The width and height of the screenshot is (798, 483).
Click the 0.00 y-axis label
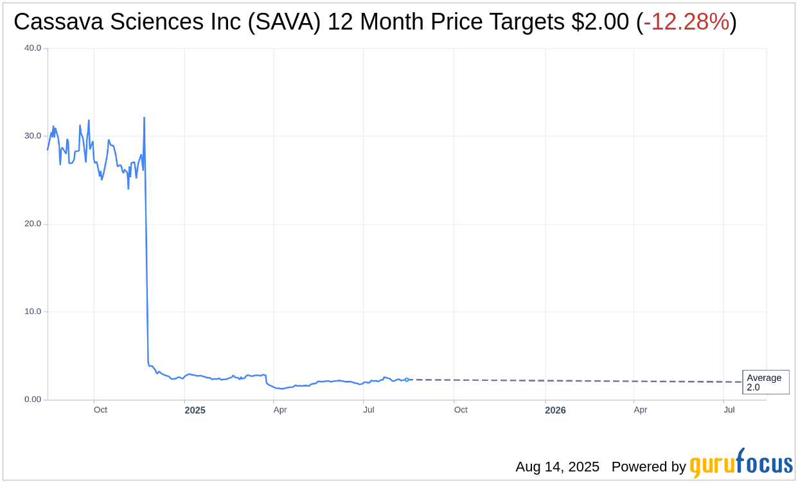point(33,400)
